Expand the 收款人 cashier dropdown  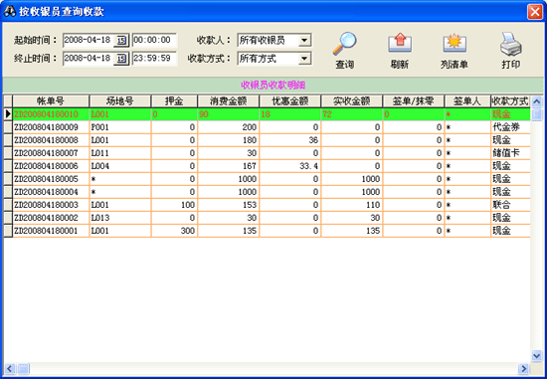coord(304,40)
